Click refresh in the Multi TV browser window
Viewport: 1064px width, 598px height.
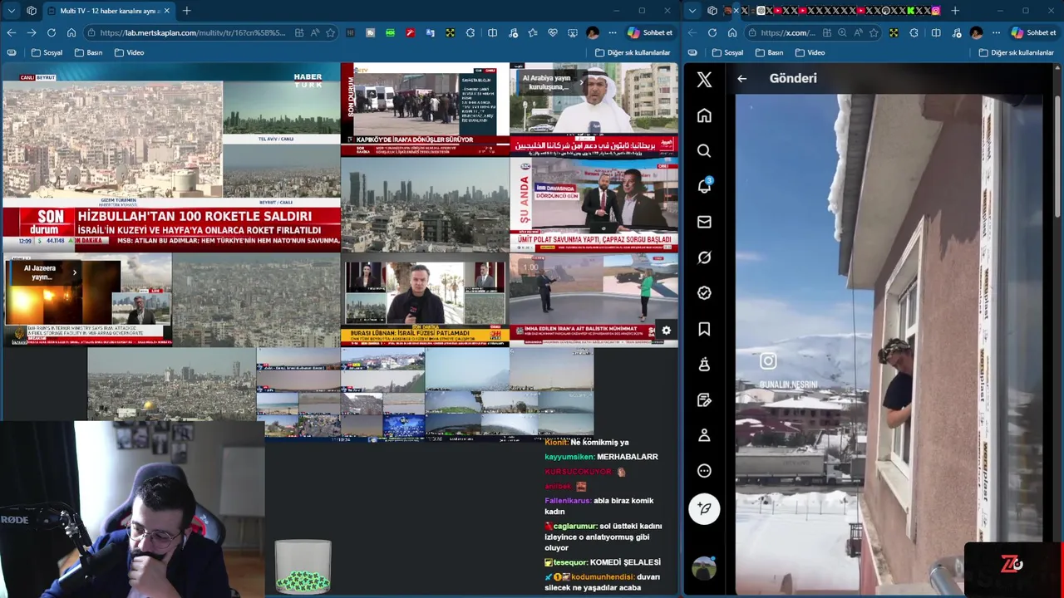(52, 33)
